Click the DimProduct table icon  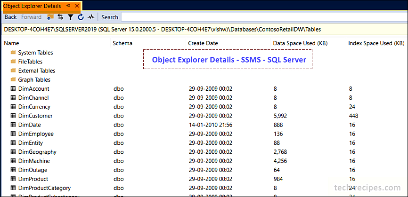point(13,179)
